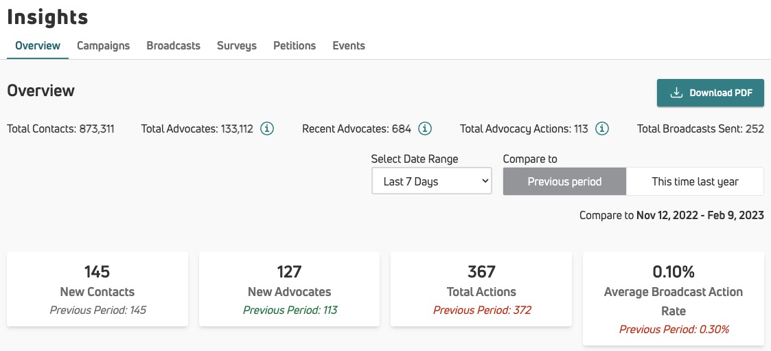Viewport: 771px width, 351px height.
Task: Switch to the Petitions tab
Action: (x=295, y=46)
